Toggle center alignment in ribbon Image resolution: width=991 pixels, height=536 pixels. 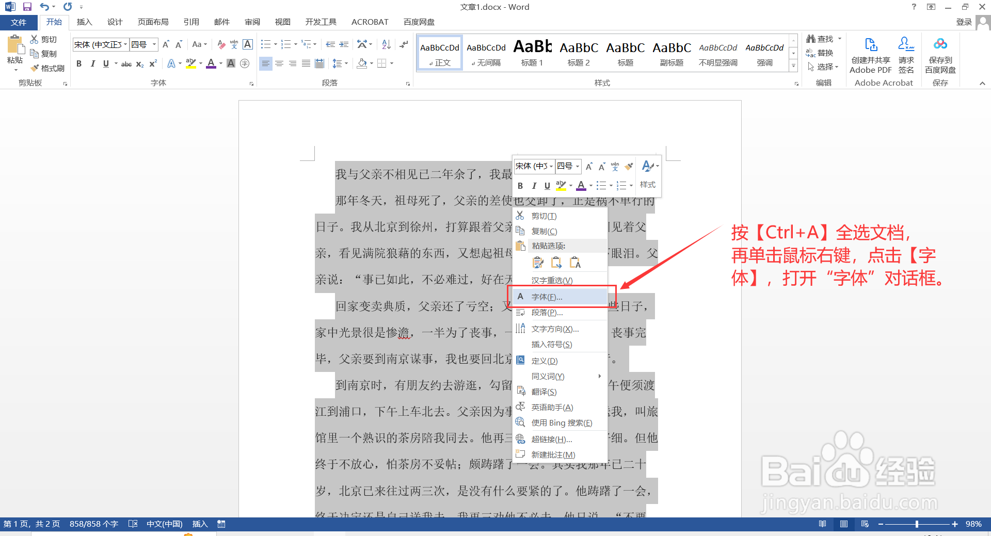[279, 63]
